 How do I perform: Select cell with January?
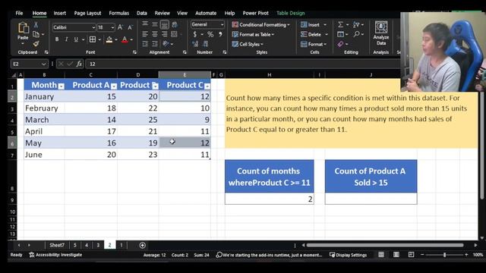pos(44,96)
